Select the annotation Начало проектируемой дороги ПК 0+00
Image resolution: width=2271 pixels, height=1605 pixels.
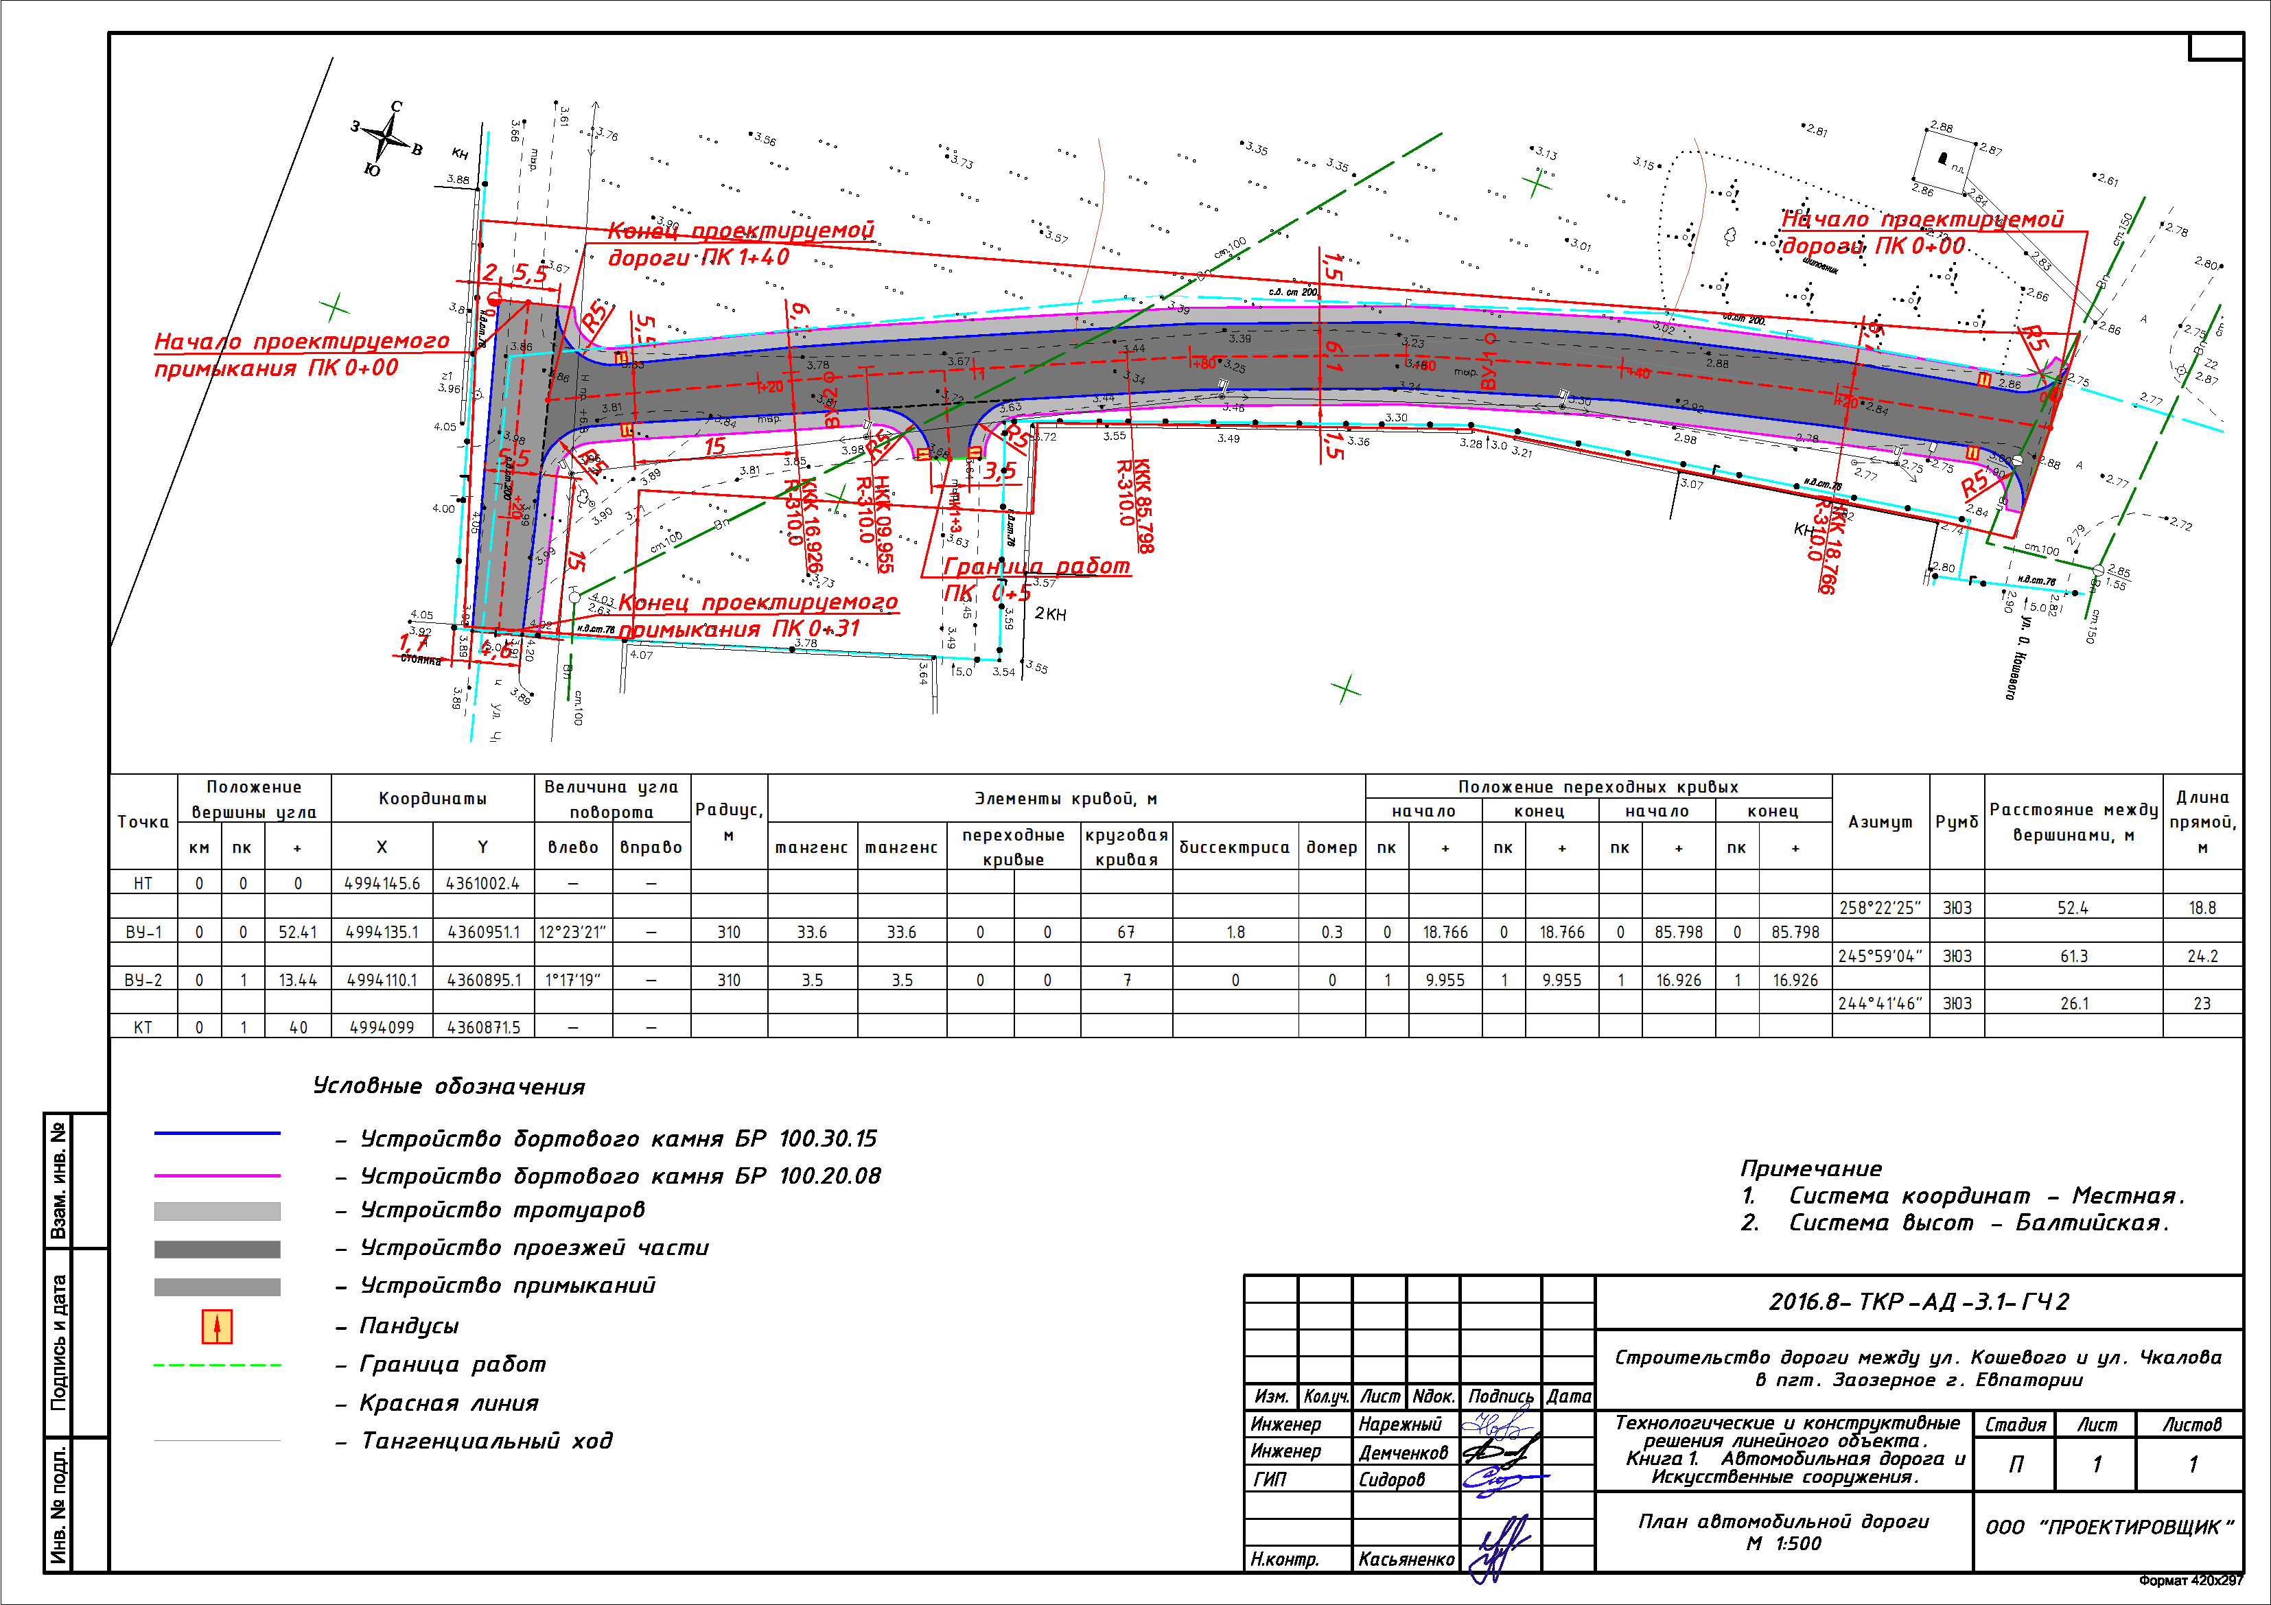tap(1922, 233)
